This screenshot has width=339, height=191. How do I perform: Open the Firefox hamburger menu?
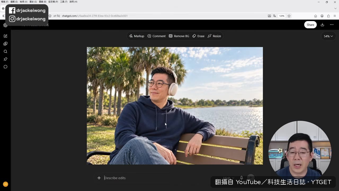335,16
